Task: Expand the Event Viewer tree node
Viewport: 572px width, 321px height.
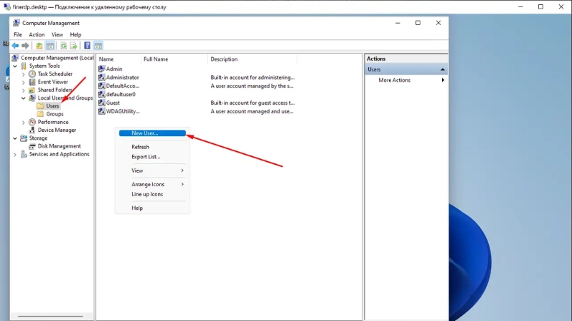Action: click(24, 82)
